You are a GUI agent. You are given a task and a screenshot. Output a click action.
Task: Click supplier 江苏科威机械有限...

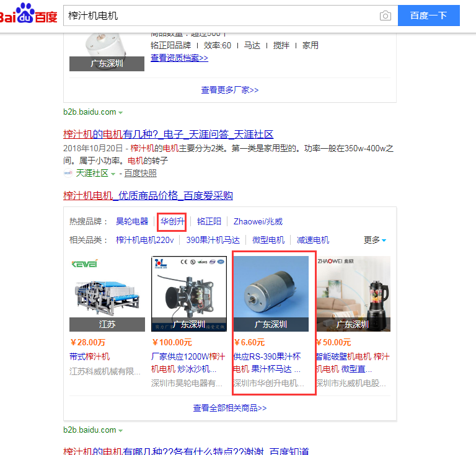pyautogui.click(x=105, y=371)
